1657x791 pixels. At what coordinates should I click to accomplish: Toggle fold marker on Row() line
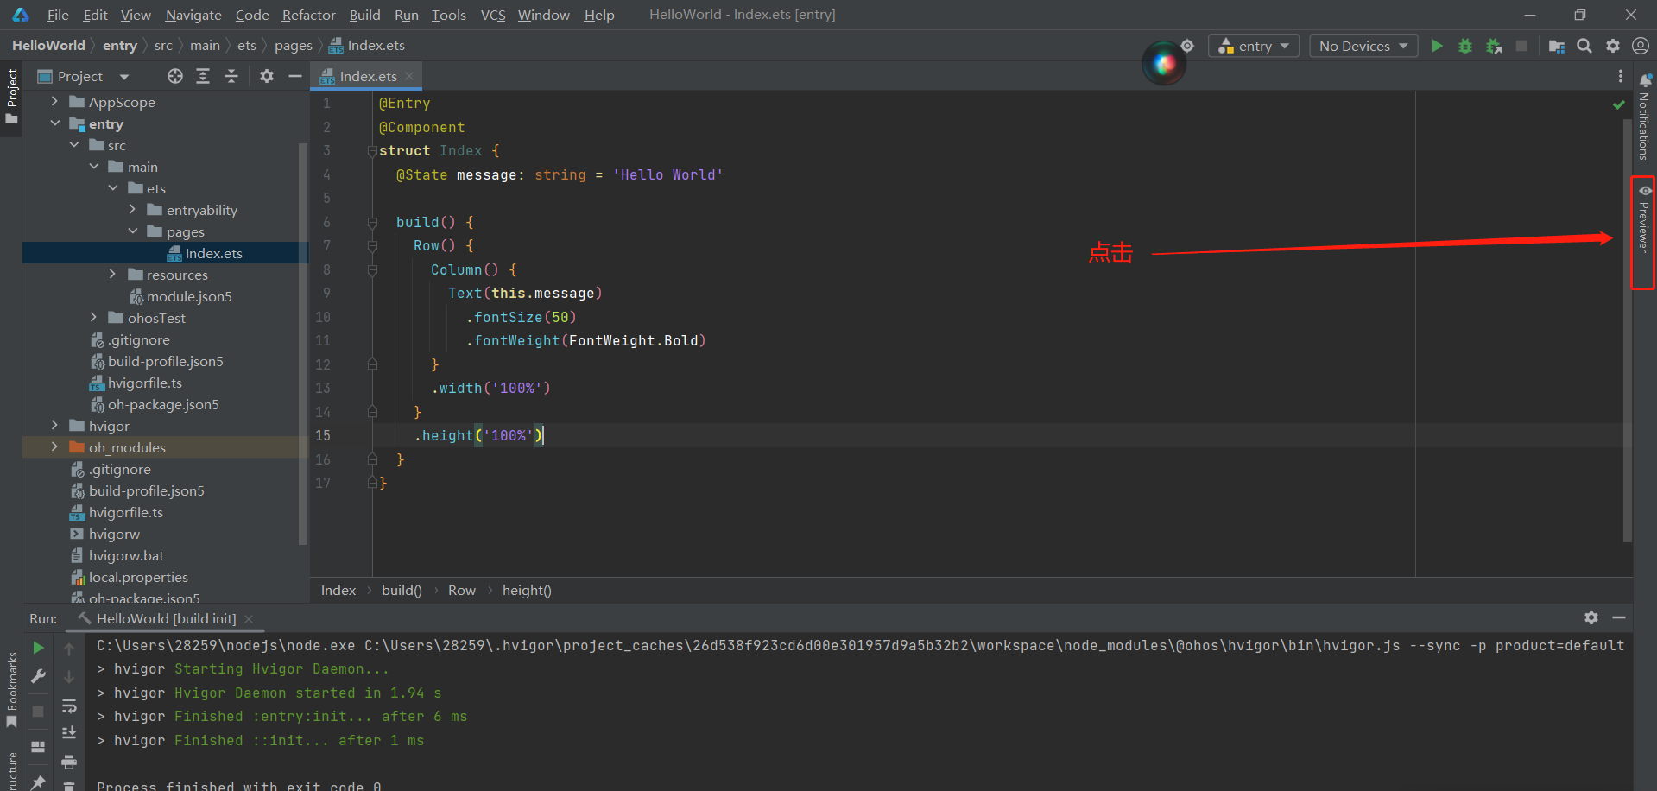click(372, 246)
